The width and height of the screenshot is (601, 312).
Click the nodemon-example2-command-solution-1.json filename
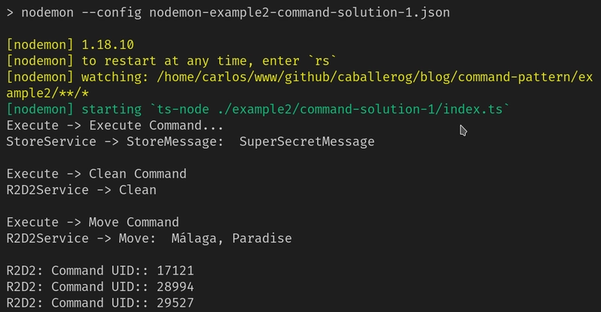click(299, 13)
